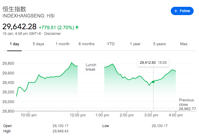The image size is (199, 138).
Task: Select the YTD tab
Action: (111, 44)
